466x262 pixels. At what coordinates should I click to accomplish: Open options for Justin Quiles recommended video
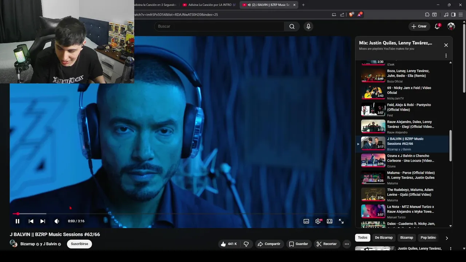tap(451, 249)
